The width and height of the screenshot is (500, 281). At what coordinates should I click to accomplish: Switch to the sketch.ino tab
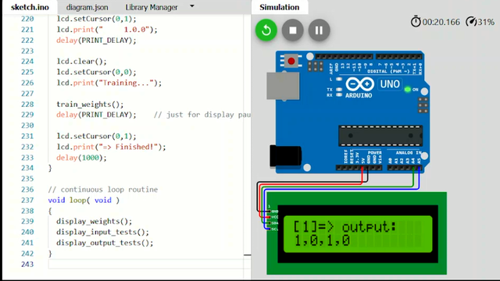pos(30,7)
